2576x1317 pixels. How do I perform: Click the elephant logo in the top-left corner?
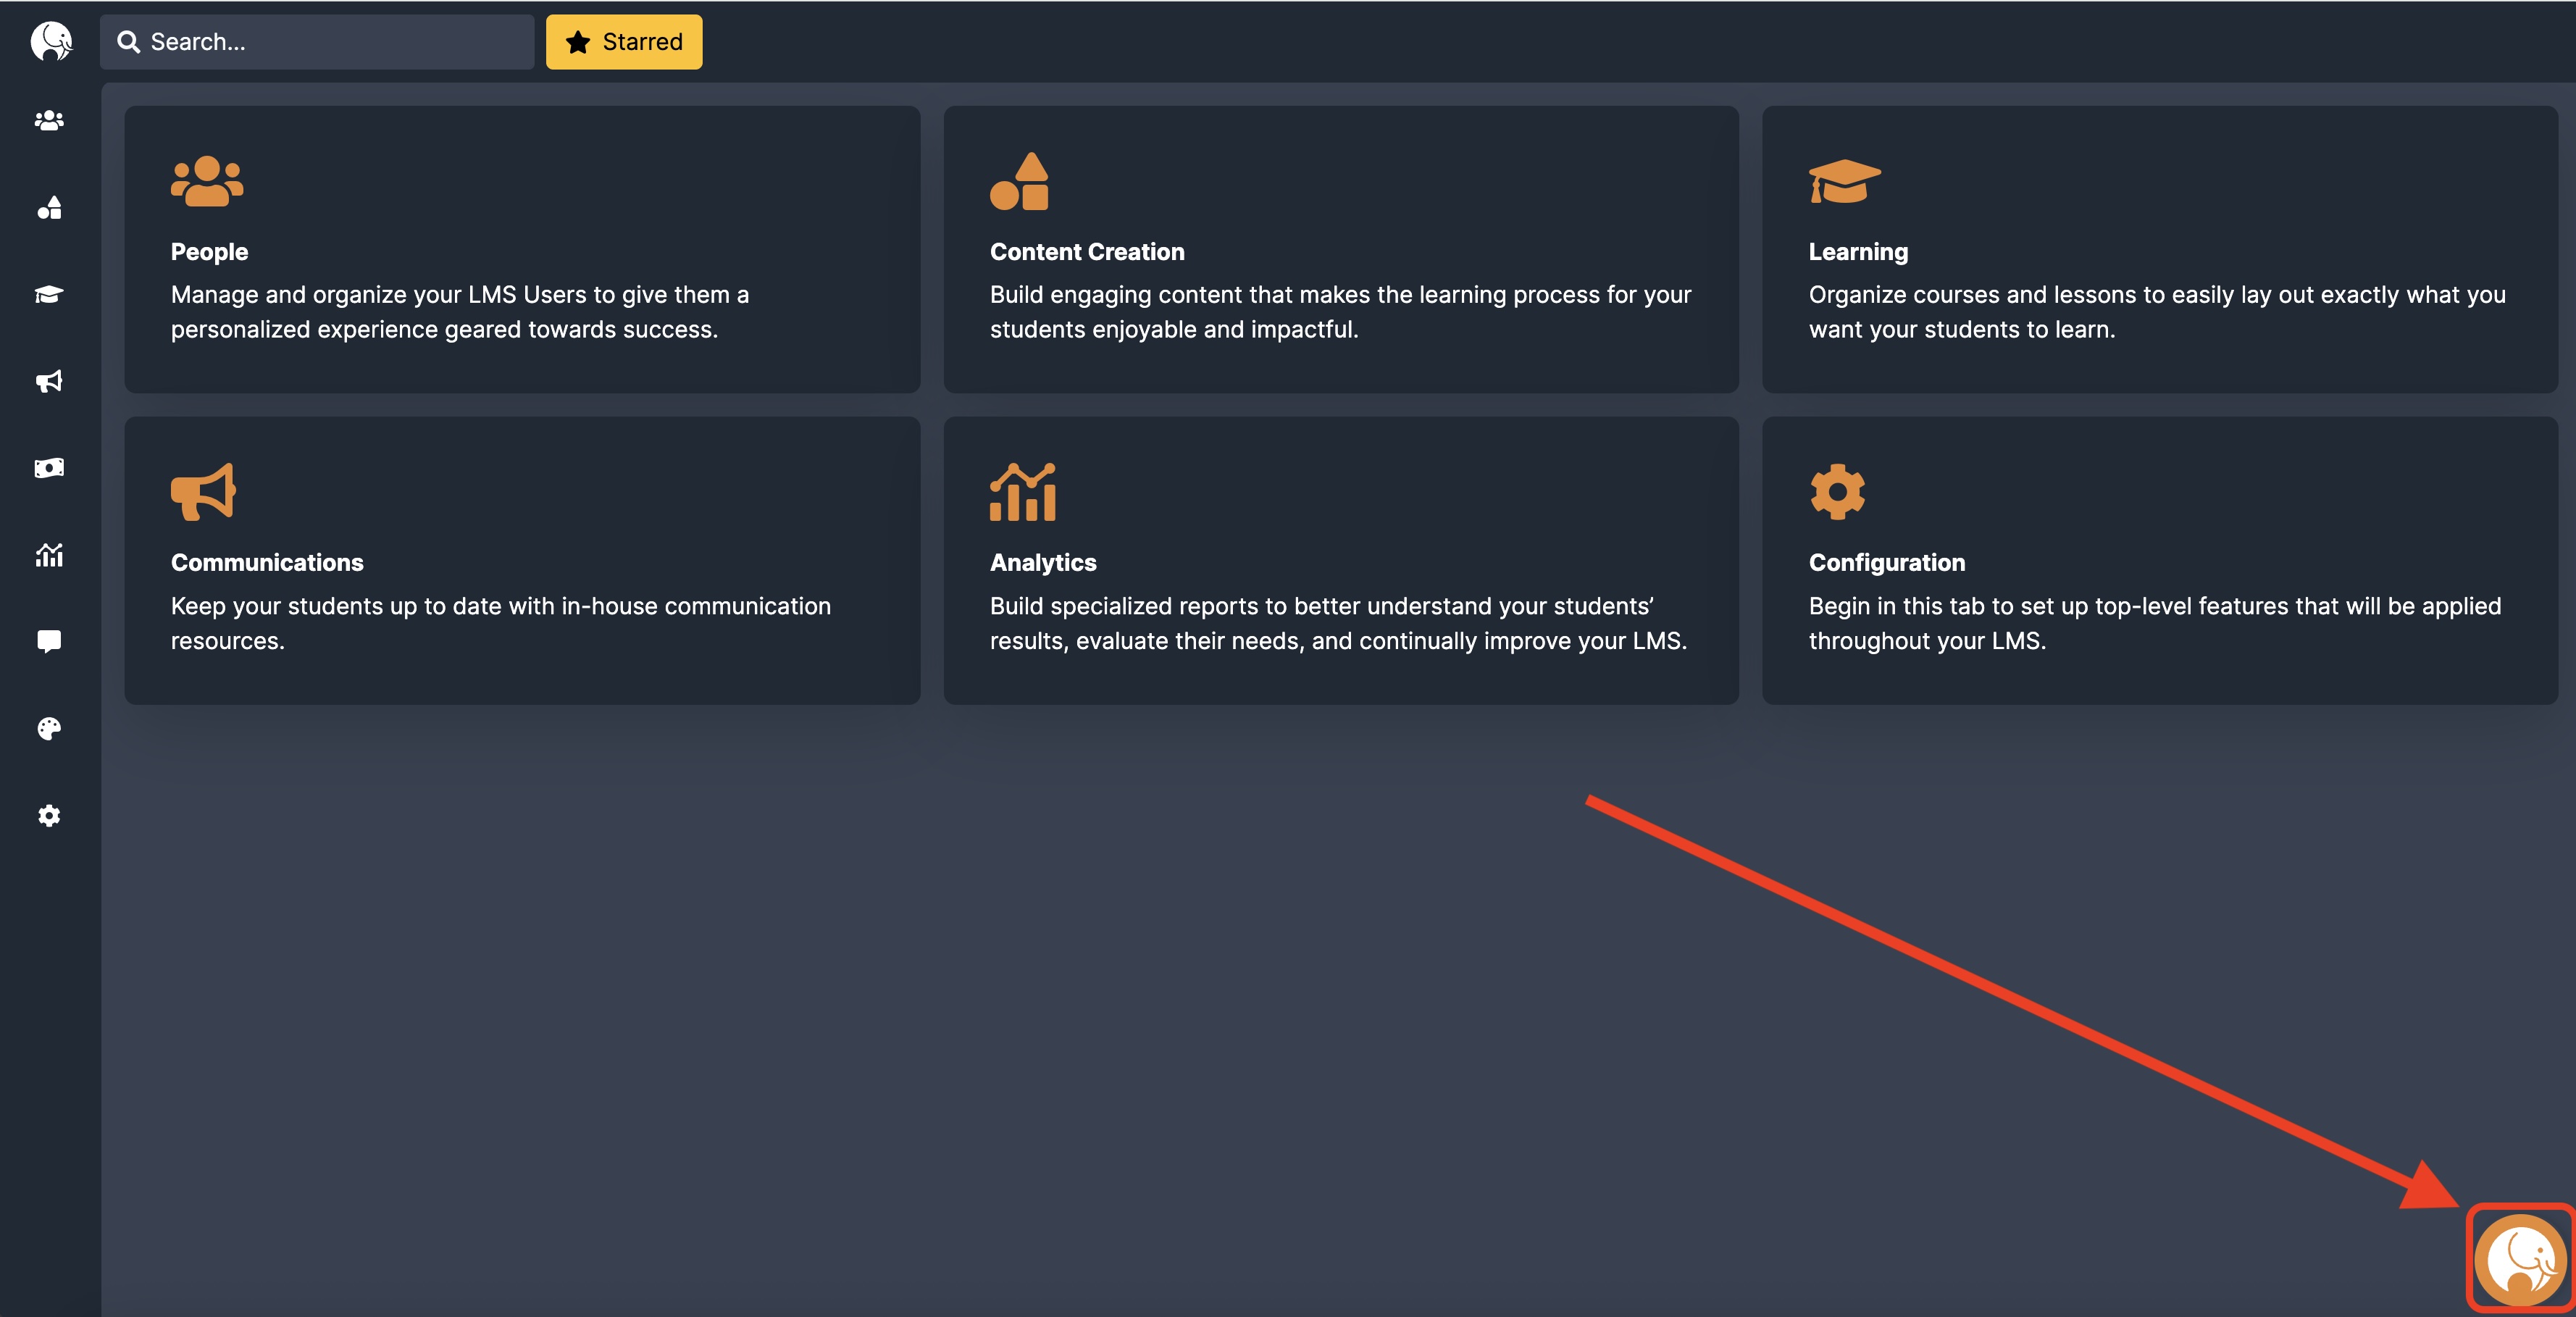pyautogui.click(x=51, y=42)
